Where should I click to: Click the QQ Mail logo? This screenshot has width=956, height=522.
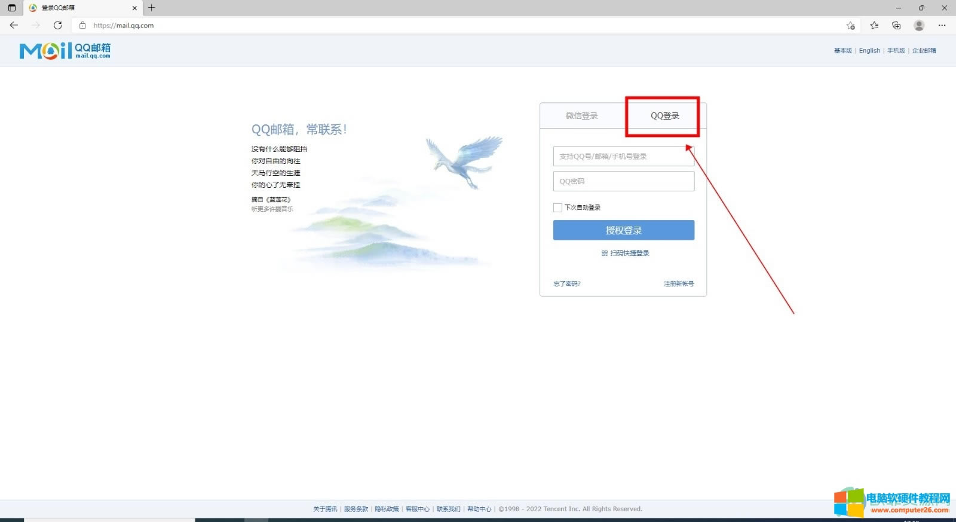(x=65, y=51)
